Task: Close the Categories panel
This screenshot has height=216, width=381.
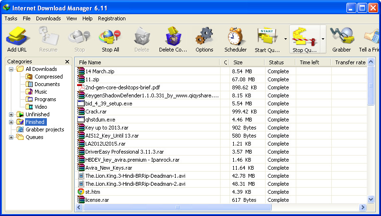Action: pos(67,61)
